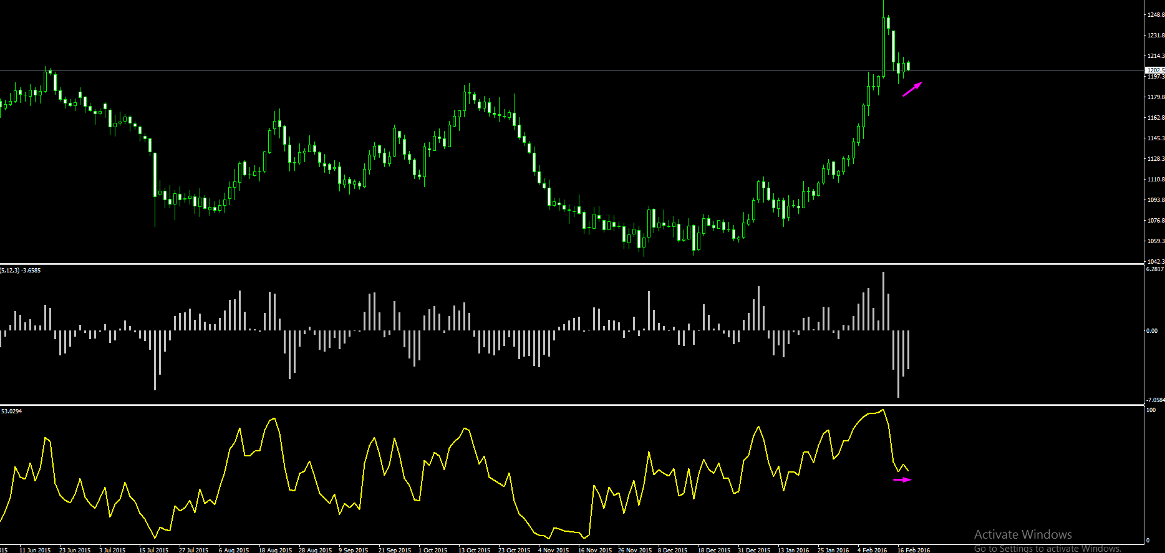1165x553 pixels.
Task: Click the 1059.3 price axis label
Action: (1156, 241)
